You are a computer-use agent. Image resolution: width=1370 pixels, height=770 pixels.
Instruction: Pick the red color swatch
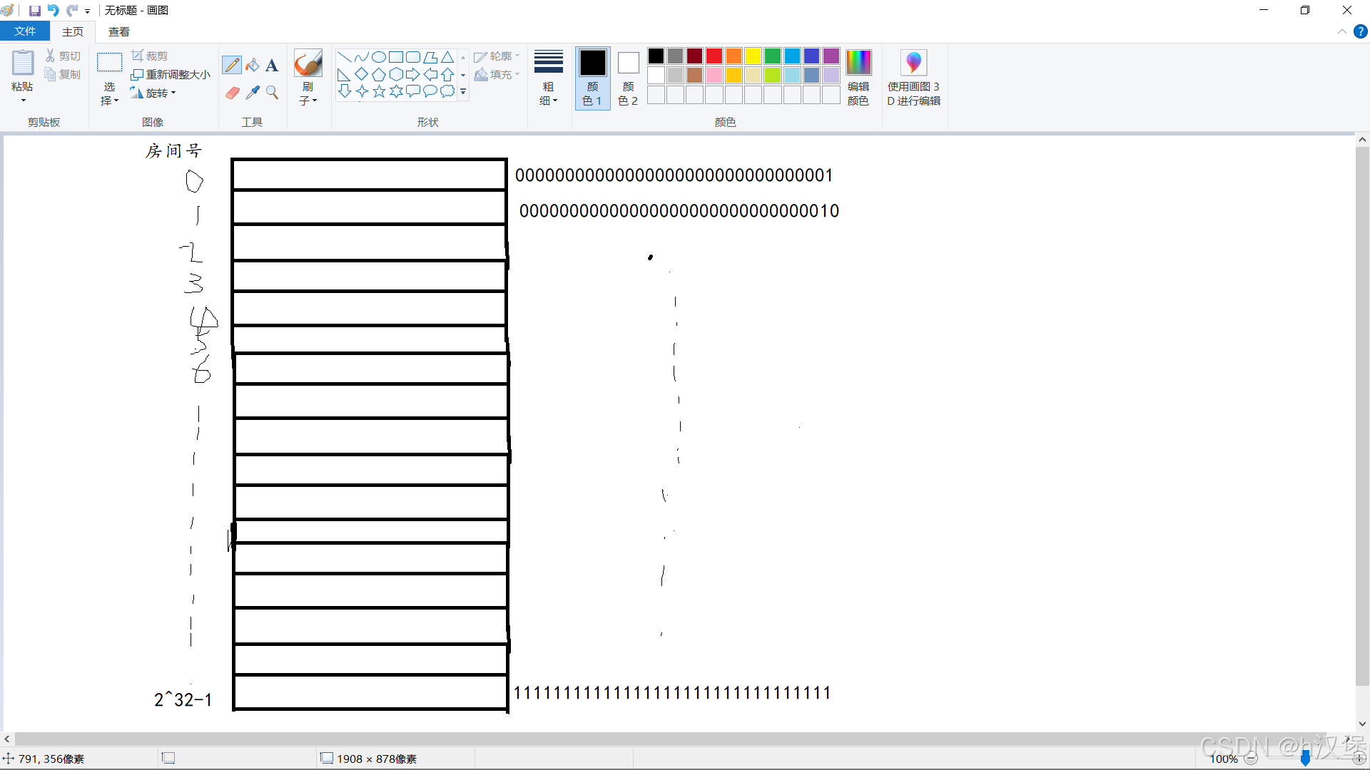coord(714,56)
